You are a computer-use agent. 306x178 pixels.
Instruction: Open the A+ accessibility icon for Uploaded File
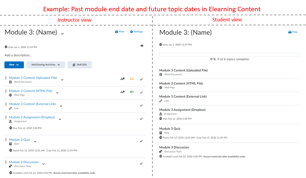click(x=122, y=79)
